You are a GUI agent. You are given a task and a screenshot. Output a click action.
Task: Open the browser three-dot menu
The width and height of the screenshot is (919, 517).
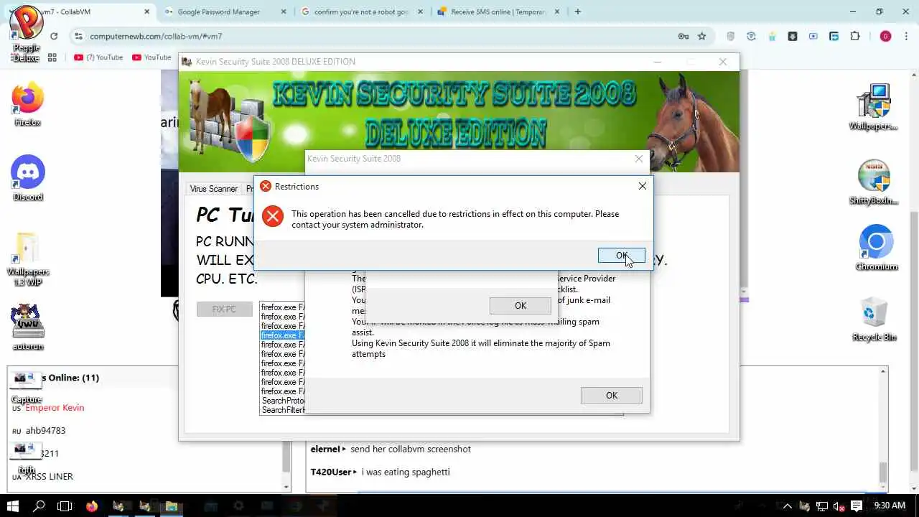906,36
